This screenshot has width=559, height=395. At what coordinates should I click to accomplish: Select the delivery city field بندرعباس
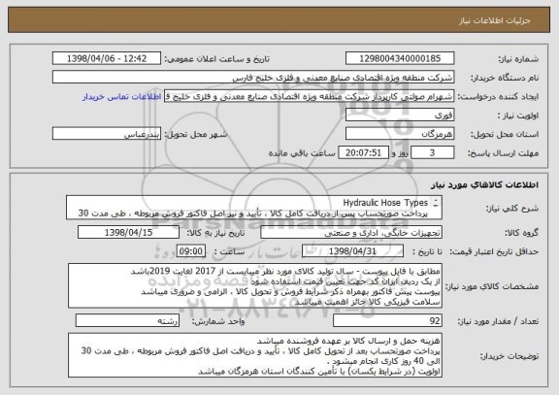(107, 134)
